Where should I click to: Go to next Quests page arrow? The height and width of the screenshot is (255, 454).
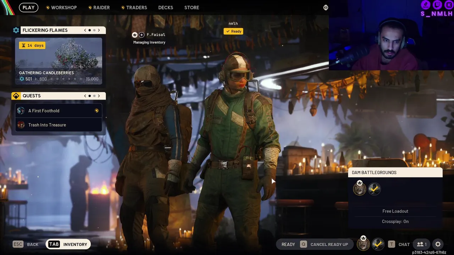click(x=99, y=96)
